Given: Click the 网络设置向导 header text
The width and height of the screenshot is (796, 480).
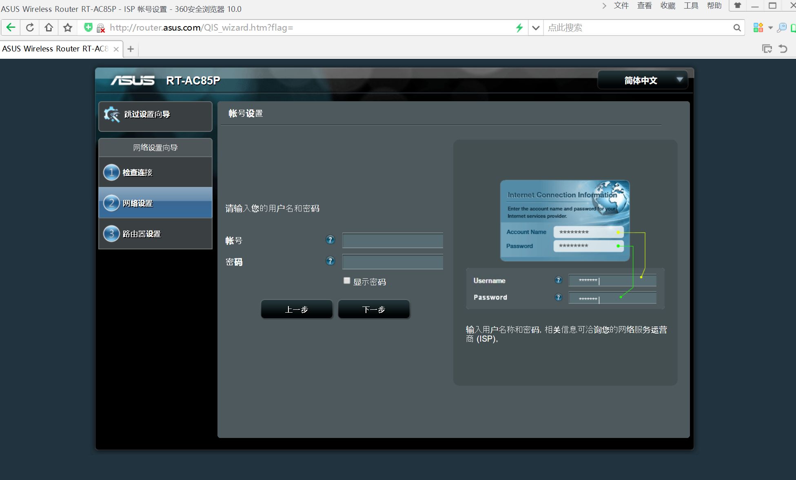Looking at the screenshot, I should (155, 147).
